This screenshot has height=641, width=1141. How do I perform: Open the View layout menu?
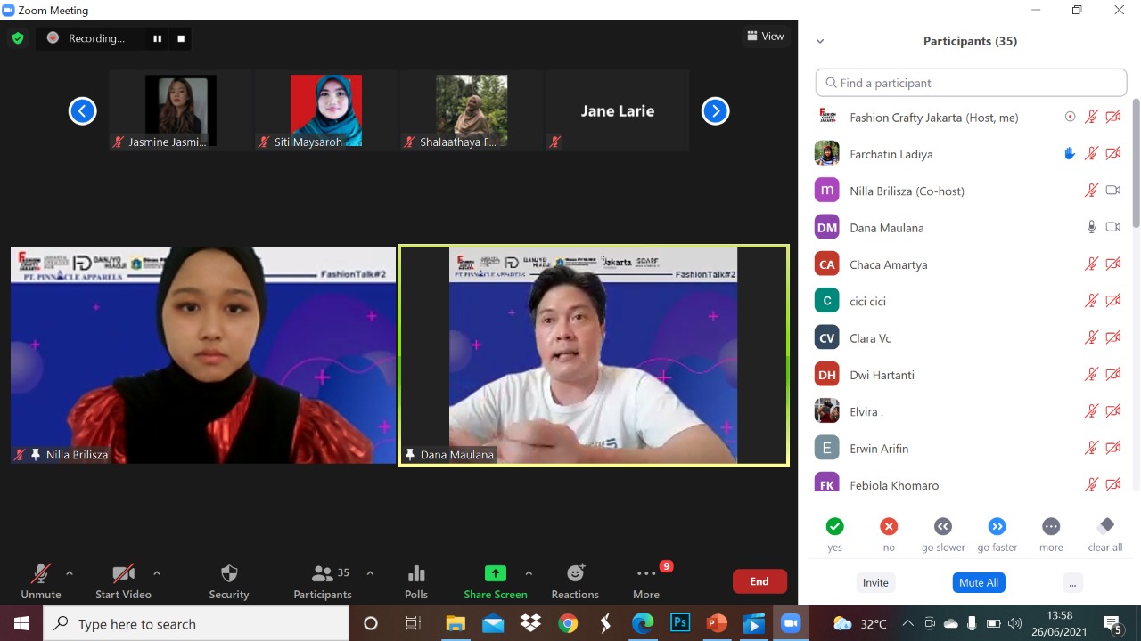coord(766,37)
